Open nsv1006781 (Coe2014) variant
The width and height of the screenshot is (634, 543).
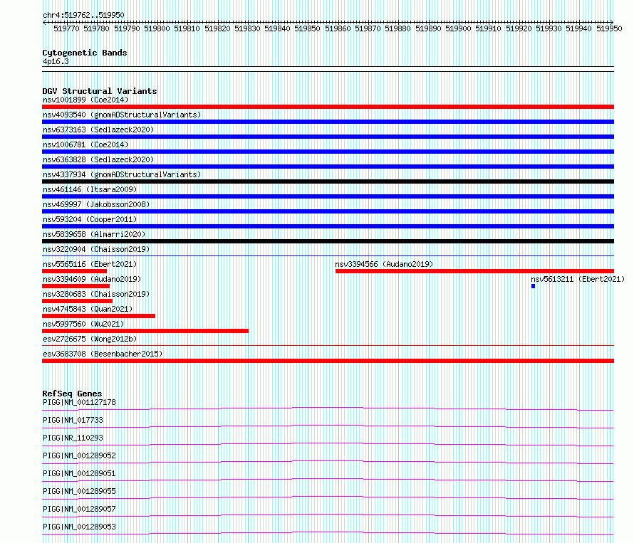point(85,144)
